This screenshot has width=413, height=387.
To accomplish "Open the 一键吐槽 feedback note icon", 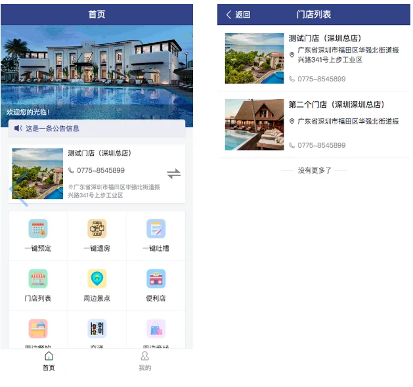I will point(156,229).
